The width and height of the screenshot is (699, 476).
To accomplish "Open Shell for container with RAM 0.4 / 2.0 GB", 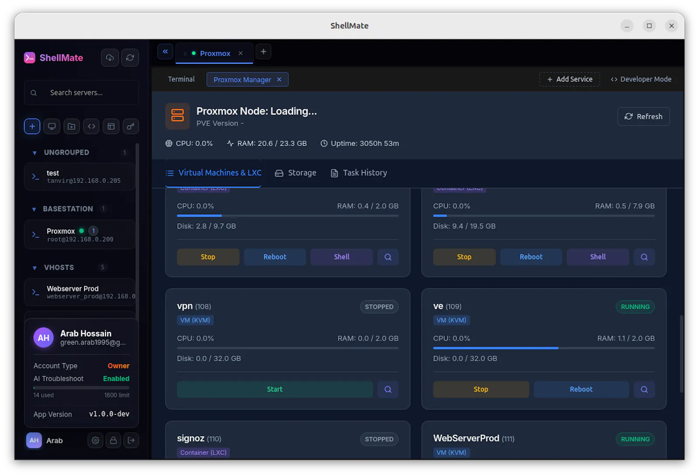I will click(x=342, y=257).
